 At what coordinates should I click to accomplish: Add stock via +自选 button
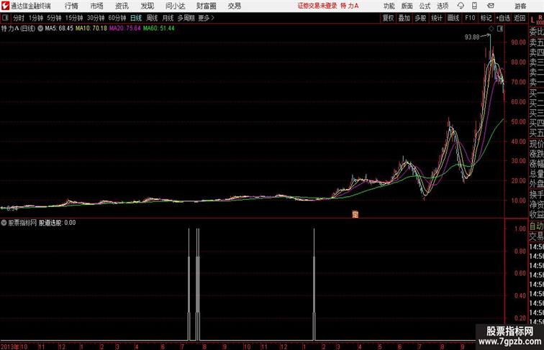503,18
